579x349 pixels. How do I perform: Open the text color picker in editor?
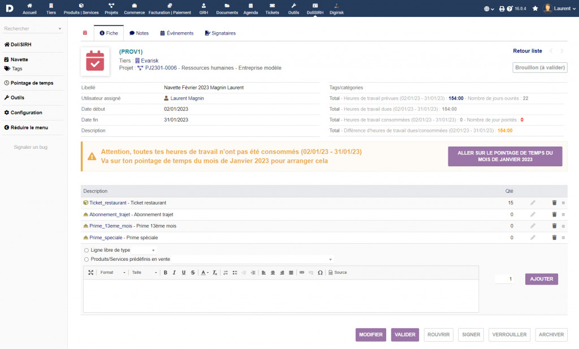(x=205, y=273)
